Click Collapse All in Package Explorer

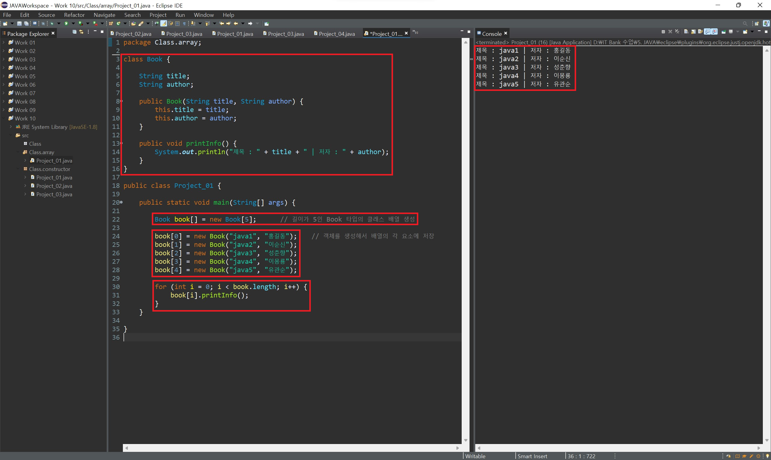[74, 32]
